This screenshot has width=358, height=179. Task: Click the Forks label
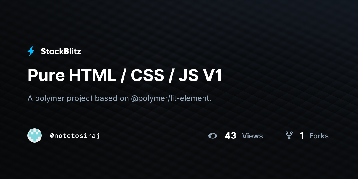(x=319, y=136)
